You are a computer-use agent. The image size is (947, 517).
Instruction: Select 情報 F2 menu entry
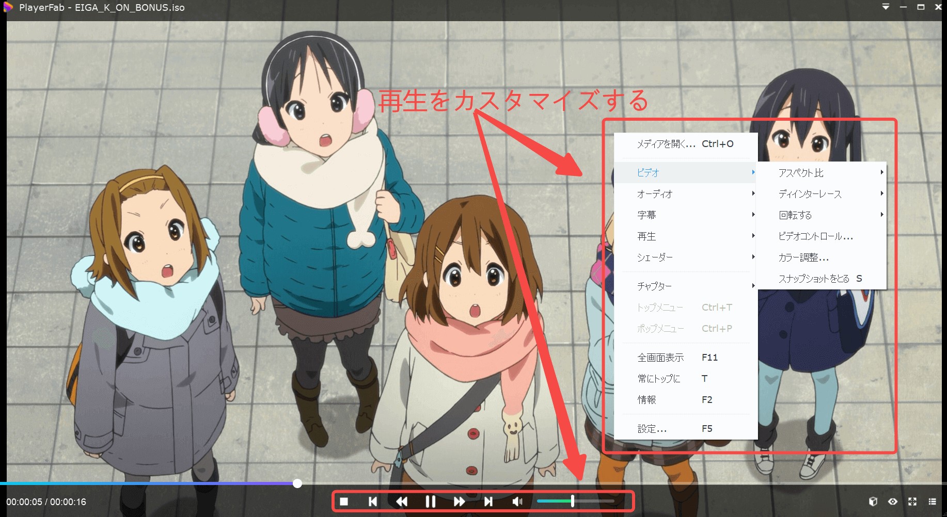tap(685, 399)
